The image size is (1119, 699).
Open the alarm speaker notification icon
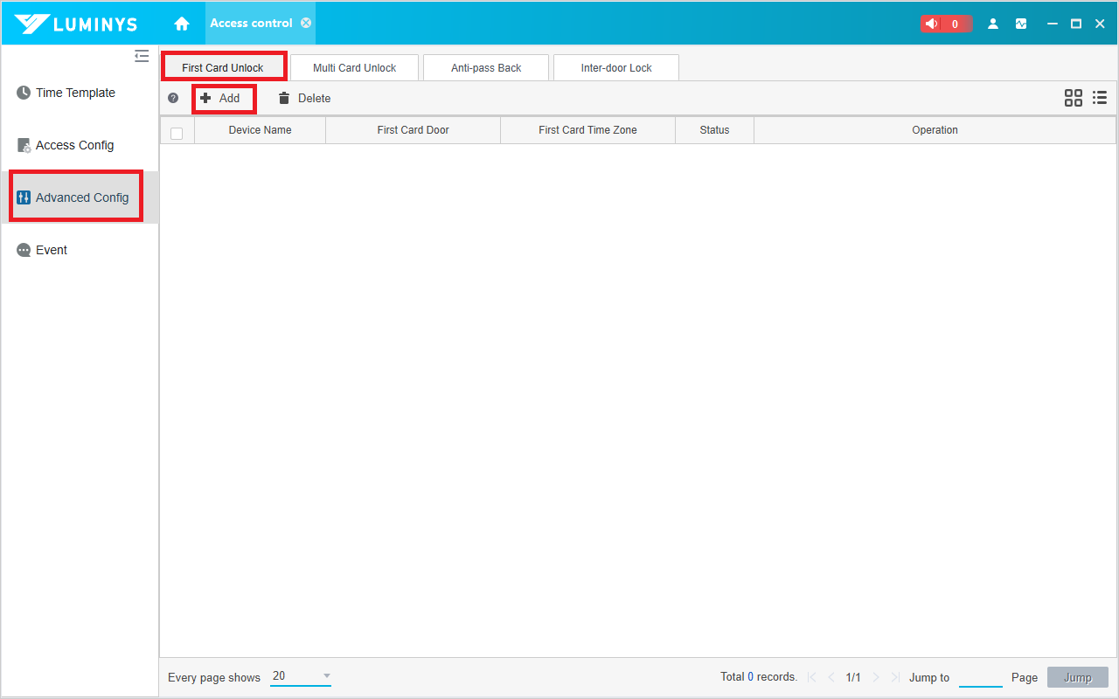click(932, 24)
